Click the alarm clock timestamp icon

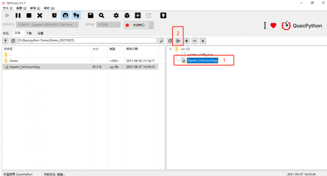[54, 16]
